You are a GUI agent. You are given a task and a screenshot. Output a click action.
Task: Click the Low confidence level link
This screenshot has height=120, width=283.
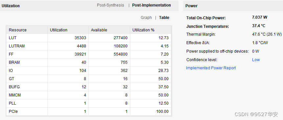point(256,60)
